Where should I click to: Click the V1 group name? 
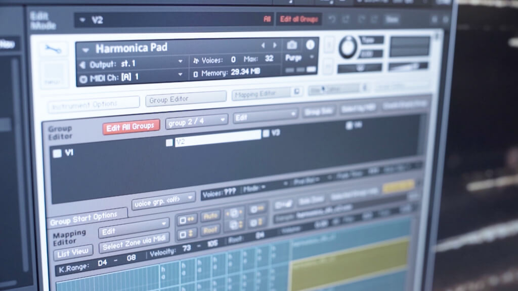coord(69,152)
